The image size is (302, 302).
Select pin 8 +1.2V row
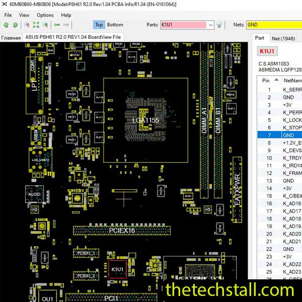(x=280, y=143)
